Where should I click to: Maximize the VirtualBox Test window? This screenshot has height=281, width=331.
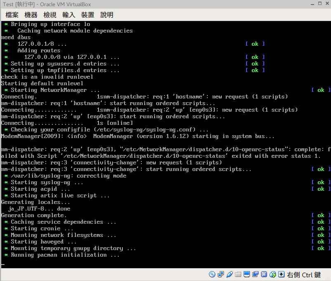coord(320,4)
